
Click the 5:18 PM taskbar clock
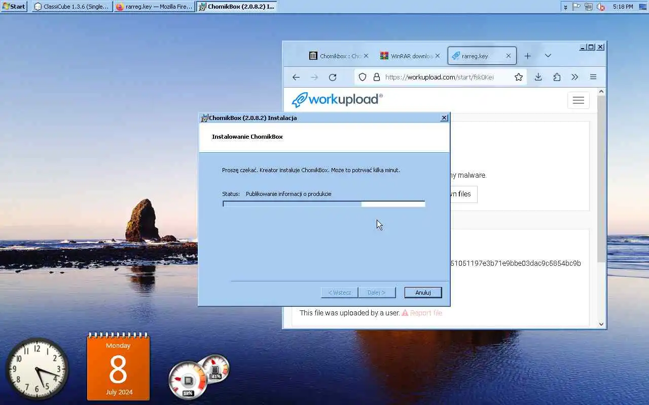coord(623,7)
